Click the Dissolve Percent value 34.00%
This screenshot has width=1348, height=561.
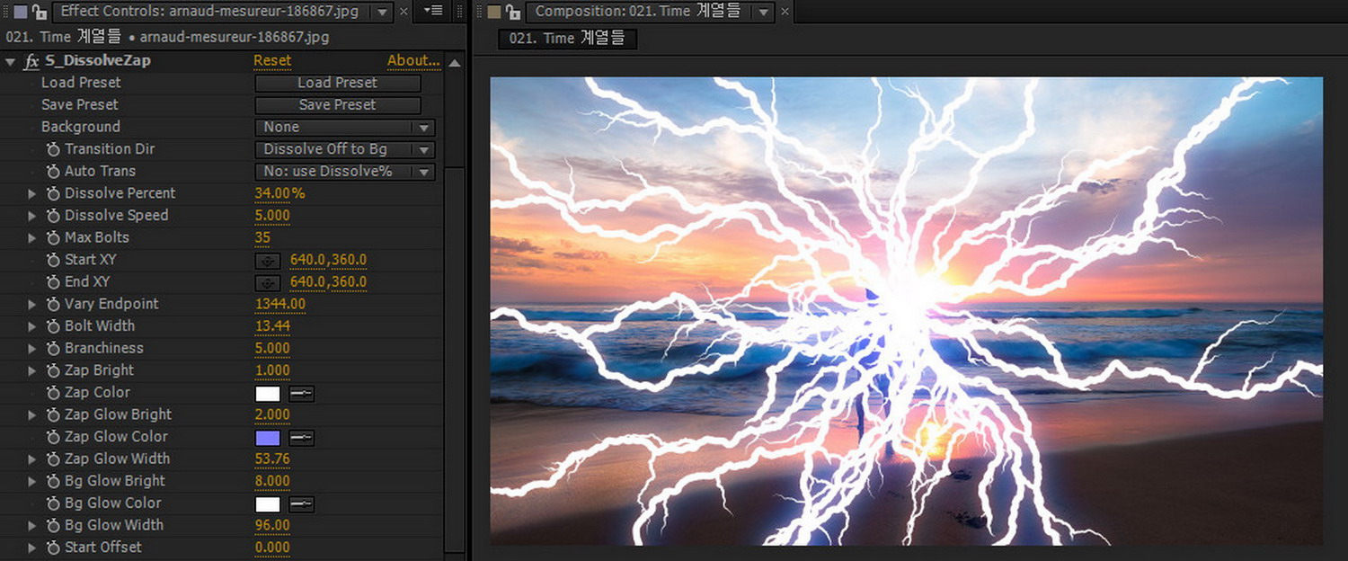click(x=280, y=193)
